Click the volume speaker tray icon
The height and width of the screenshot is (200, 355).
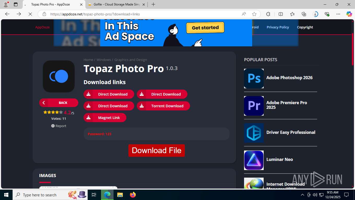[x=315, y=195]
